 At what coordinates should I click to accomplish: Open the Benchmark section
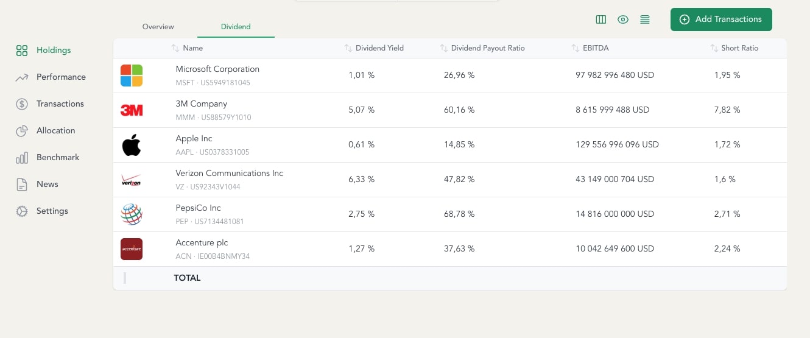58,158
